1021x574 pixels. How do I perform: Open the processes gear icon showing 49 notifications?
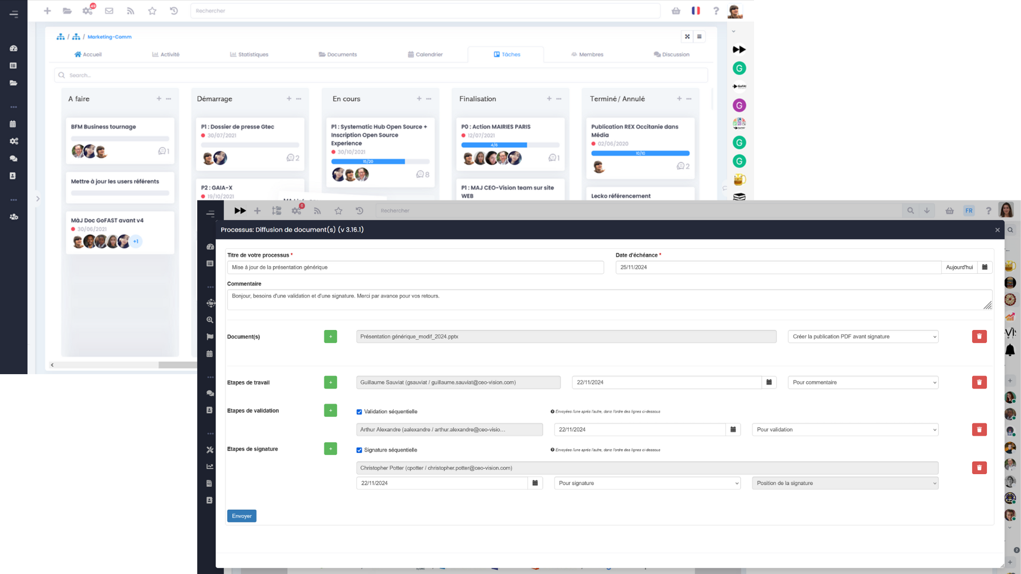click(87, 11)
